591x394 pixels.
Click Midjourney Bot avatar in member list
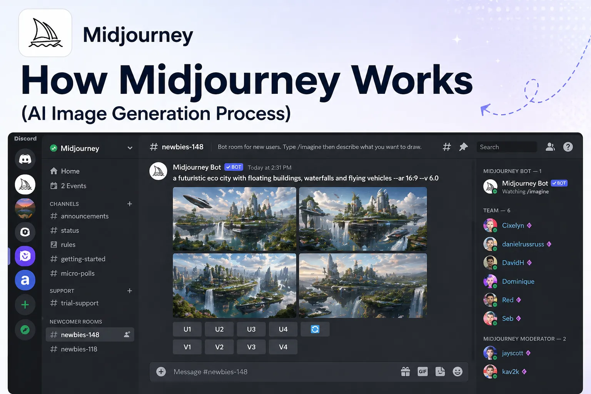[490, 187]
